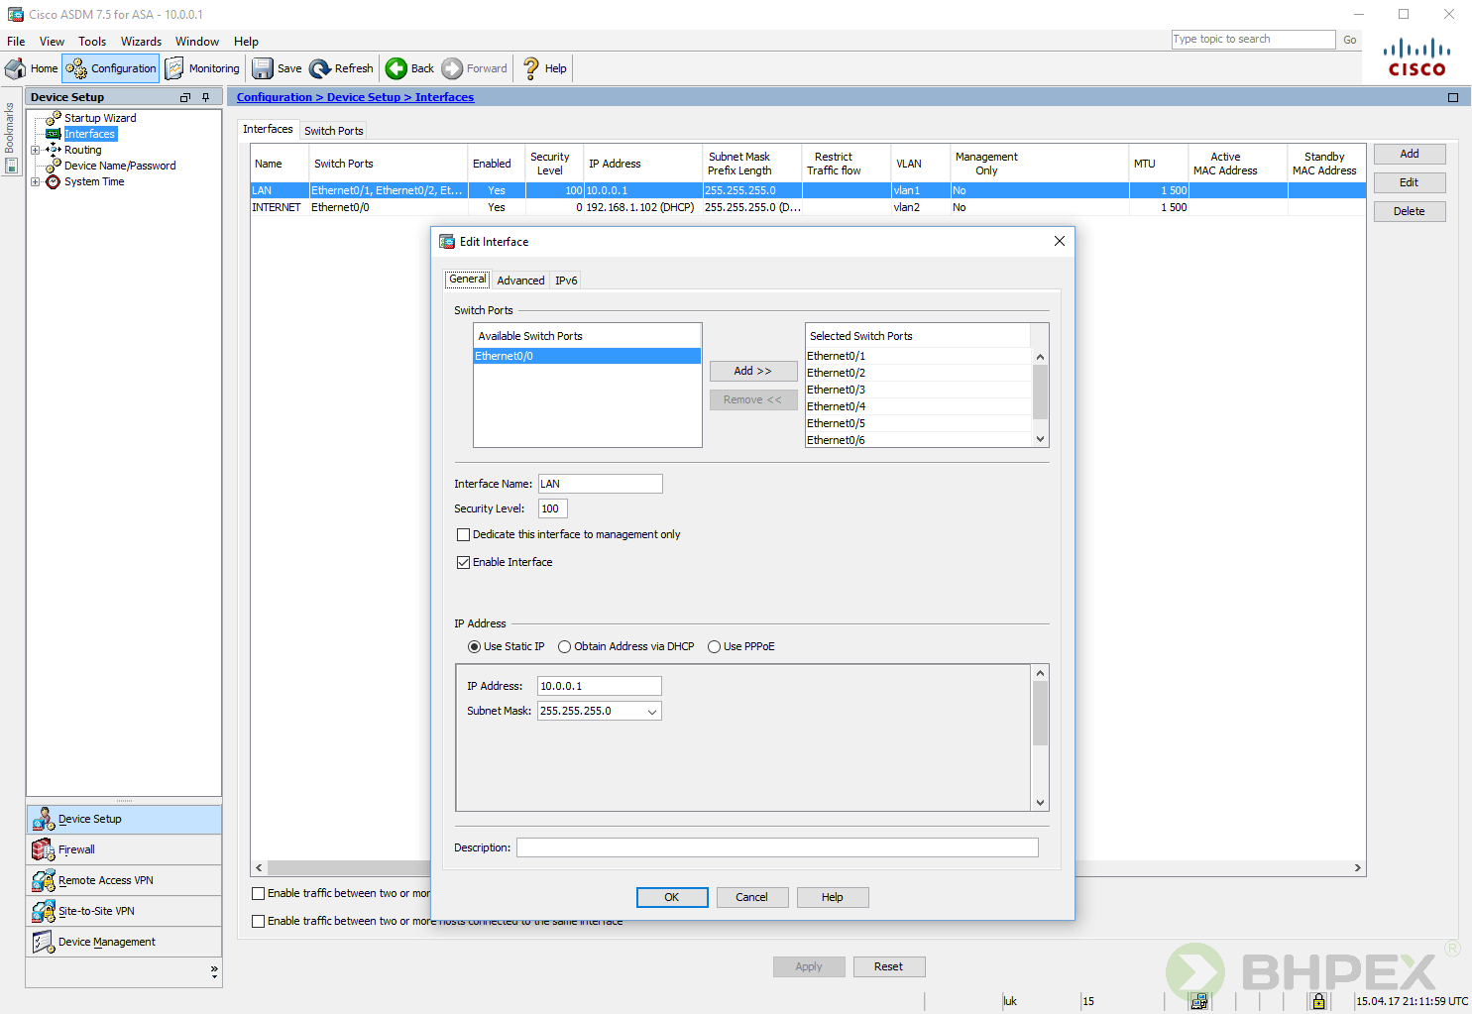Close the Edit Interface dialog
The image size is (1472, 1014).
(1060, 241)
